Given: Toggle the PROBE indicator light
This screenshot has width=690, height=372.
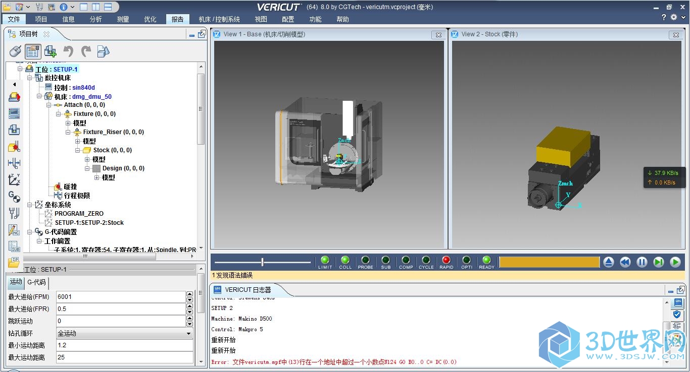Looking at the screenshot, I should tap(365, 260).
